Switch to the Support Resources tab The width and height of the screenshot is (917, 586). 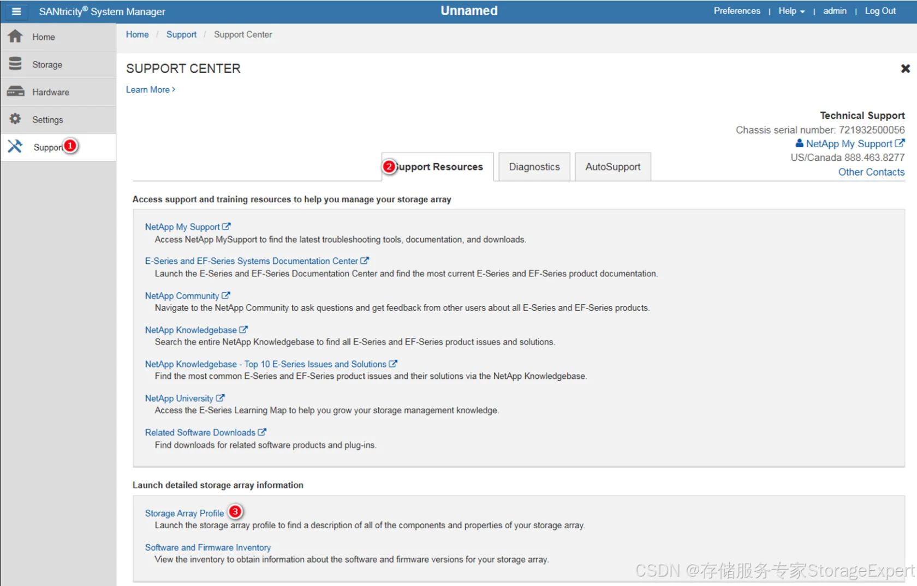(x=438, y=167)
